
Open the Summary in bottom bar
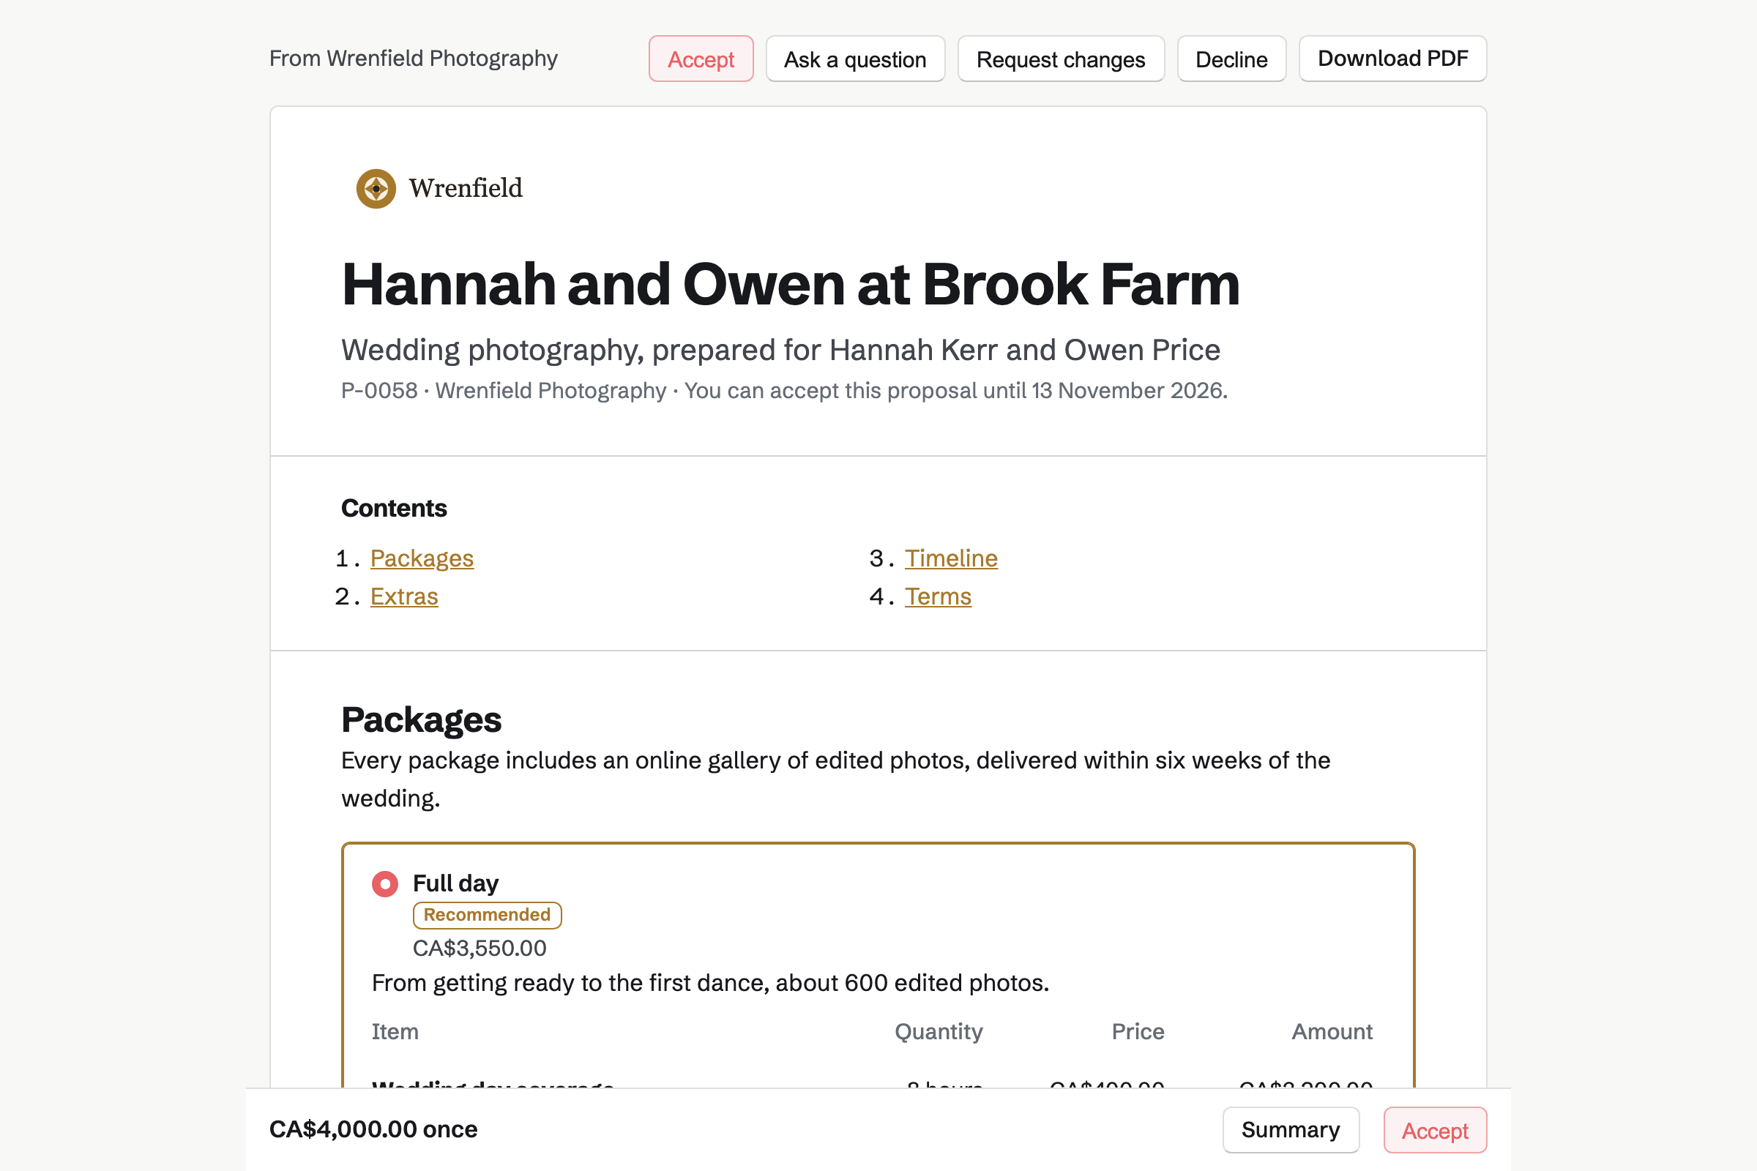click(1290, 1130)
